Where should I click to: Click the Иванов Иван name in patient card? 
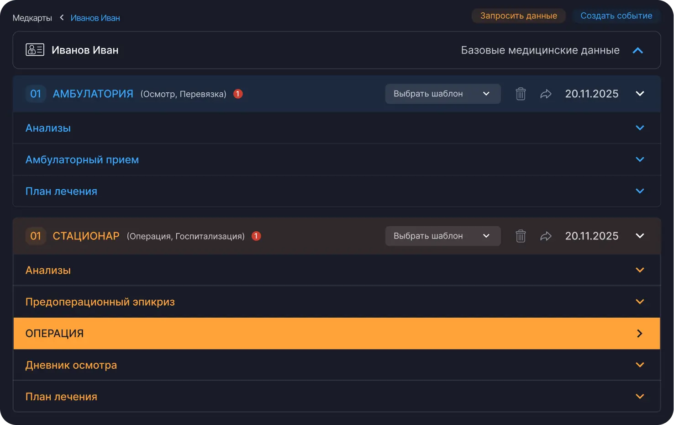coord(85,50)
